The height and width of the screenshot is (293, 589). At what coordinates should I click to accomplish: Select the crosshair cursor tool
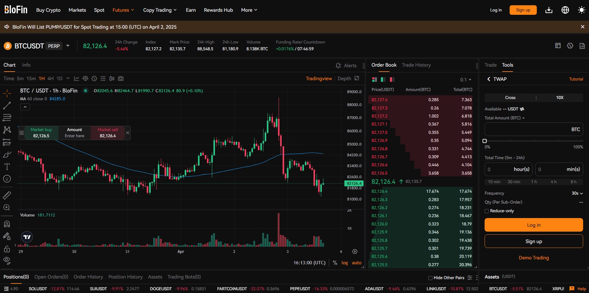click(x=7, y=93)
